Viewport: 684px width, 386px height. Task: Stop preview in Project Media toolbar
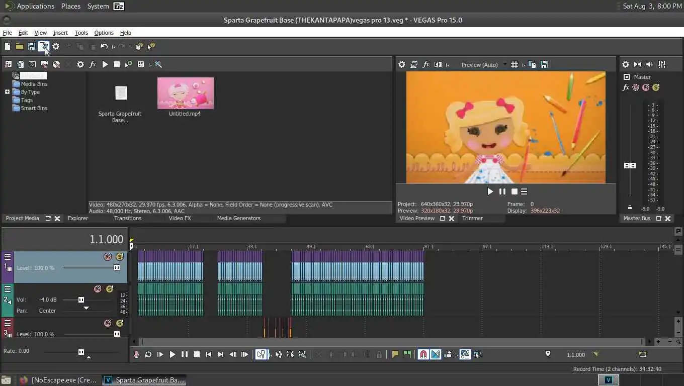pyautogui.click(x=117, y=64)
